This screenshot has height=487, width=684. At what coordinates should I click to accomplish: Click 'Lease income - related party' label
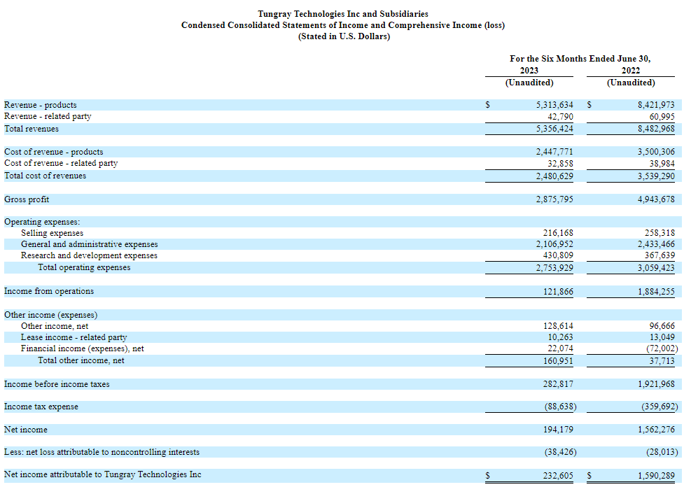(x=74, y=337)
